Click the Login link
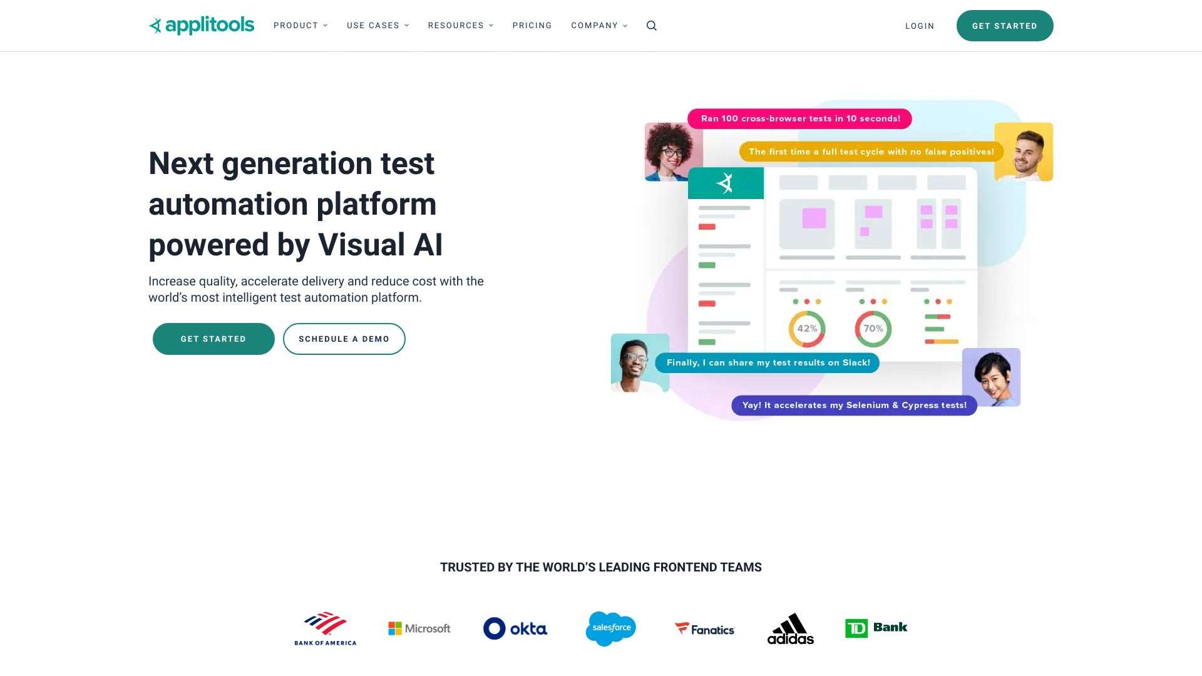1202x676 pixels. (x=920, y=26)
